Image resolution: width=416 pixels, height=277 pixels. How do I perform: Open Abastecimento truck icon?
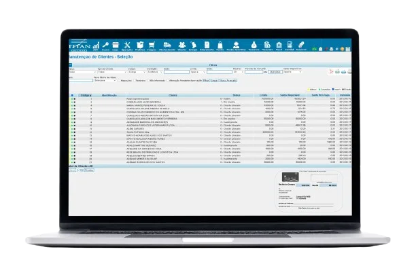[167, 45]
